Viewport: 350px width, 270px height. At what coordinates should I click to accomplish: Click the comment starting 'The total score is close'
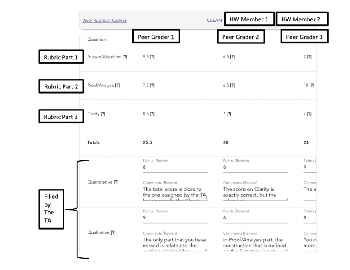coord(174,192)
